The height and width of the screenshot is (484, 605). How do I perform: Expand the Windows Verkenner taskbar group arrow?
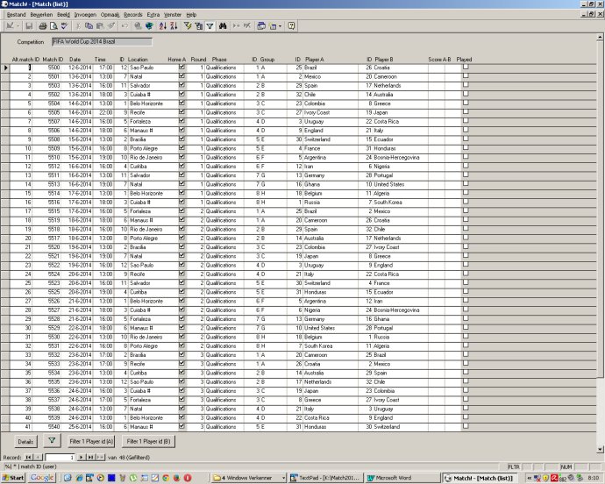coord(283,478)
